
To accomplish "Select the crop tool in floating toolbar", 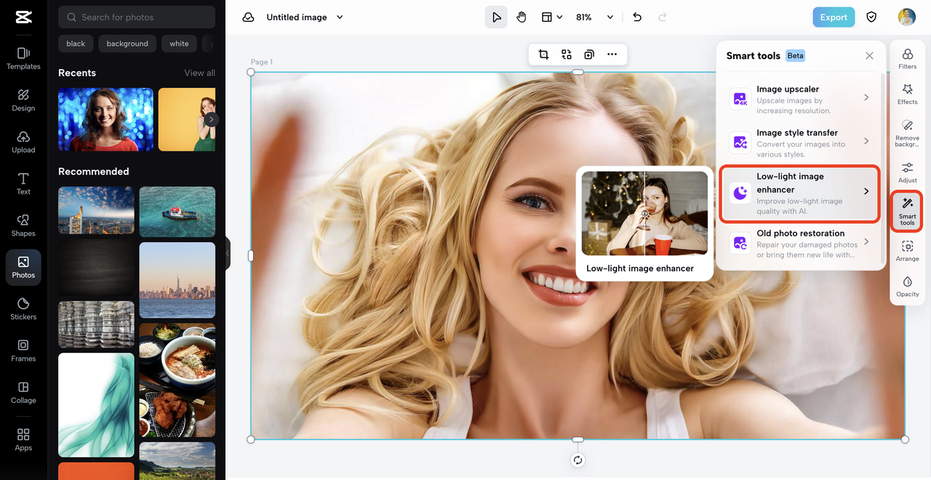I will tap(543, 55).
